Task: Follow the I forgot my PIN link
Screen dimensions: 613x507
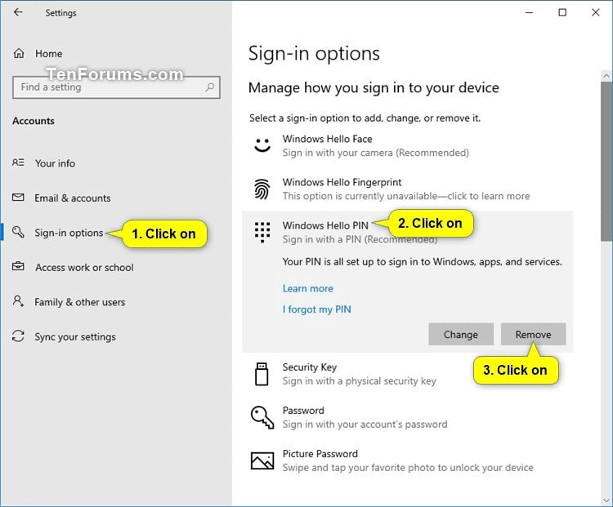Action: (x=316, y=309)
